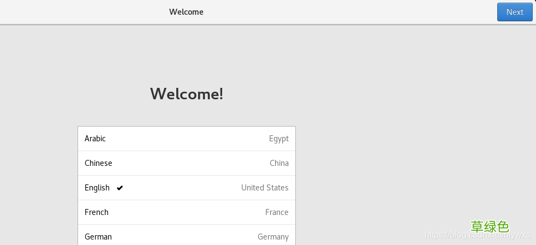This screenshot has height=245, width=536.
Task: Click the large Welcome! heading
Action: (187, 94)
